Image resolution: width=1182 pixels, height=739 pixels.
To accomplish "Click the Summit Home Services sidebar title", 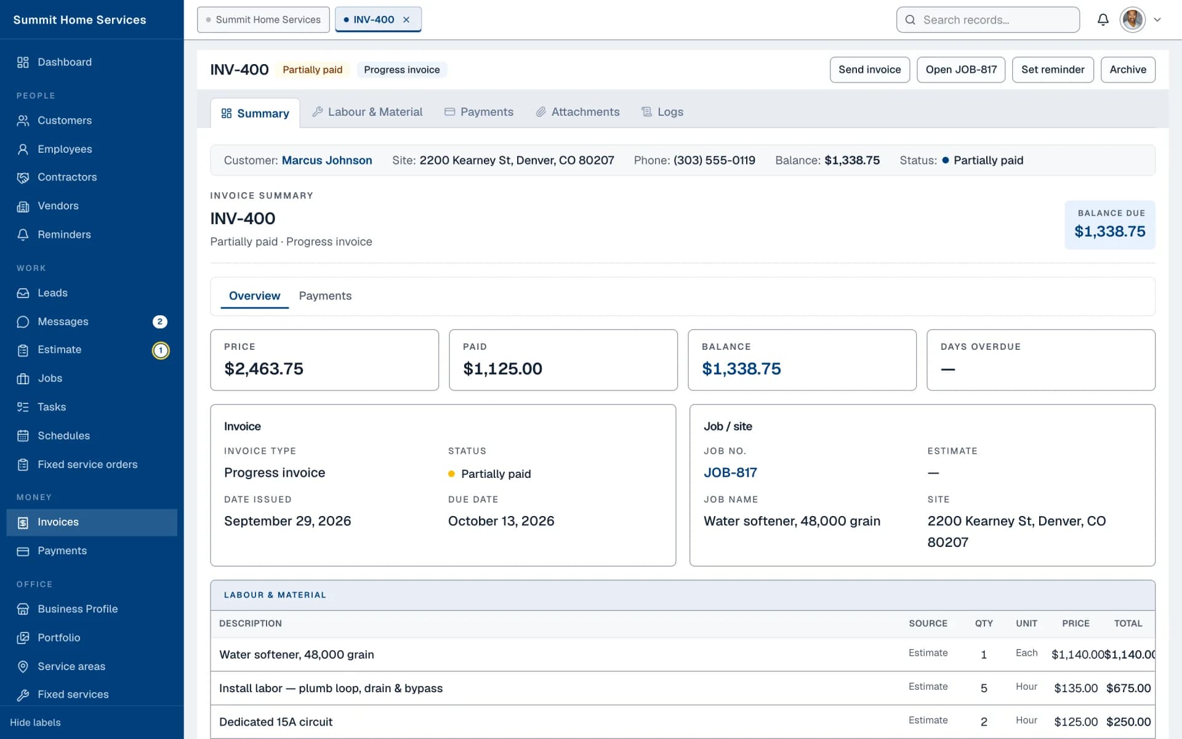I will tap(79, 20).
